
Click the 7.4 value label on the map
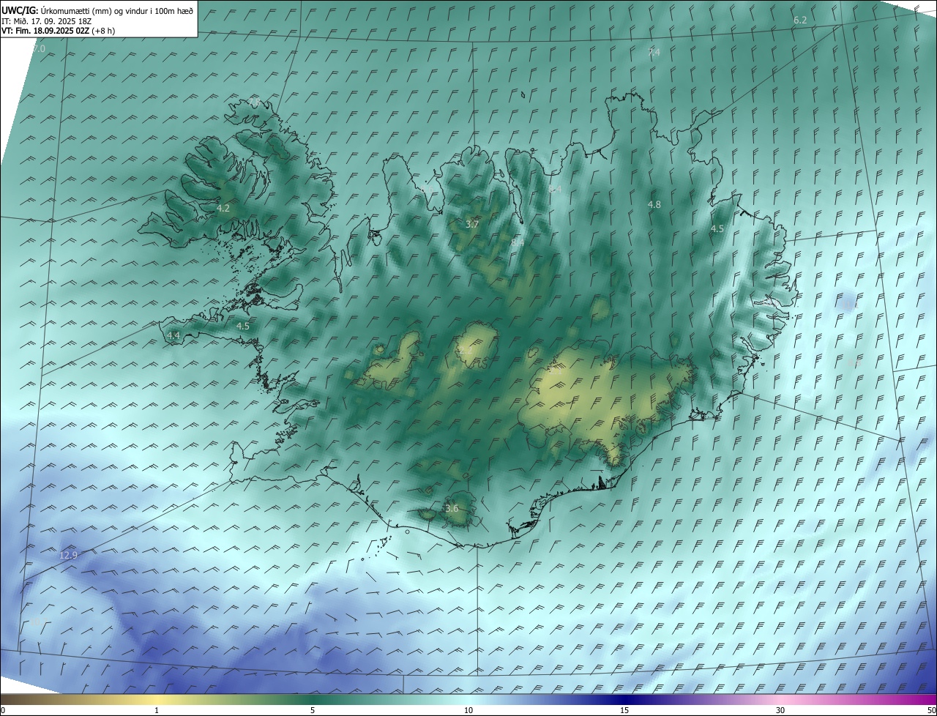click(654, 52)
